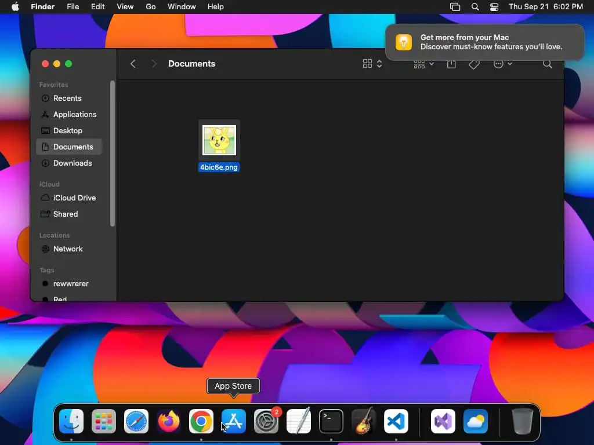594x445 pixels.
Task: Open Spotlight search in the menu bar
Action: pyautogui.click(x=475, y=7)
